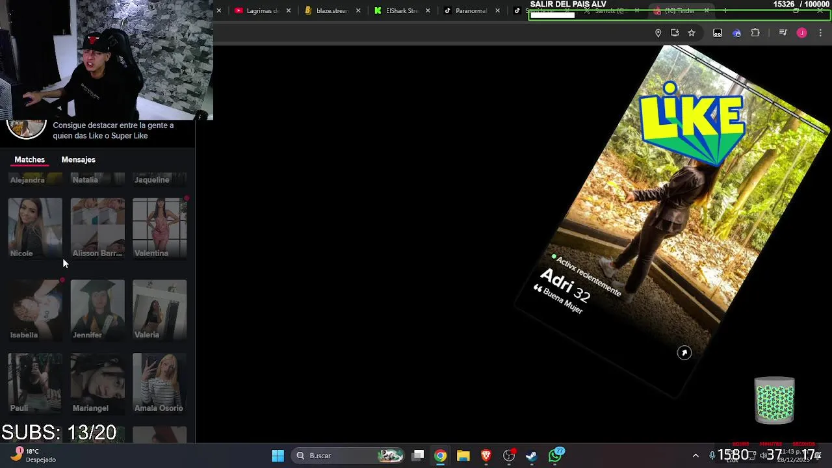The image size is (832, 468).
Task: Open match Isabella's thumbnail
Action: pos(35,310)
